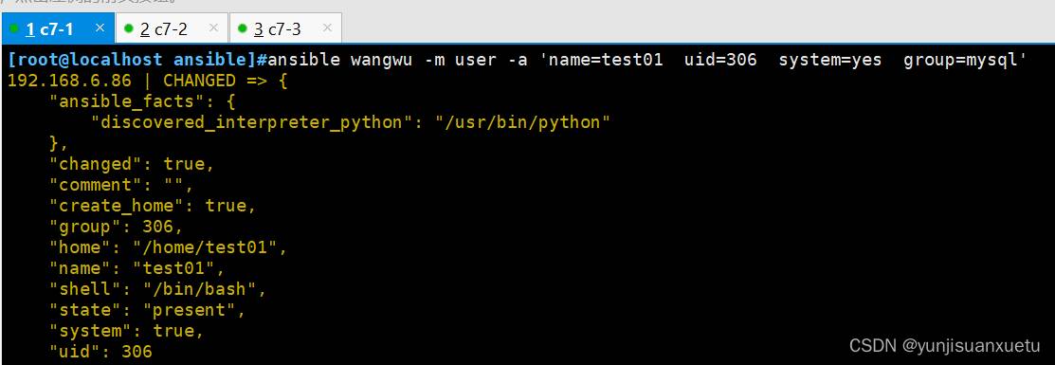1055x365 pixels.
Task: Click the "create_home": true line
Action: click(154, 206)
